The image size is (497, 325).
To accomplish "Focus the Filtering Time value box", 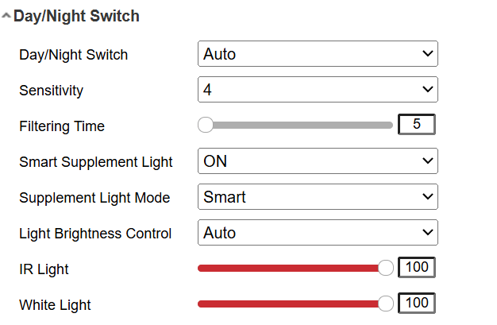I will tap(416, 125).
